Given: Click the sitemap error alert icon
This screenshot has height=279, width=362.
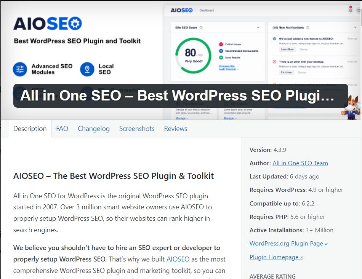Looking at the screenshot, I should (x=274, y=62).
